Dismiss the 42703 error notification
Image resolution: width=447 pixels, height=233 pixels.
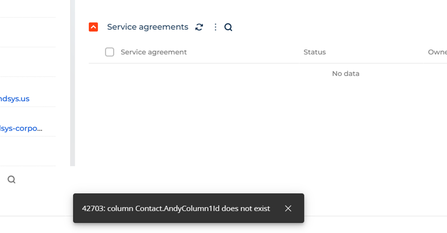(288, 208)
